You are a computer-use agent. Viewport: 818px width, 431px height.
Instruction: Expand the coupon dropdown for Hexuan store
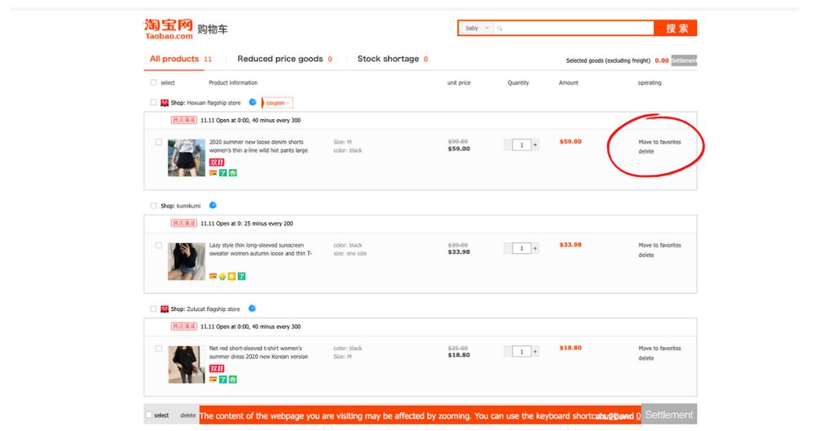(x=277, y=103)
